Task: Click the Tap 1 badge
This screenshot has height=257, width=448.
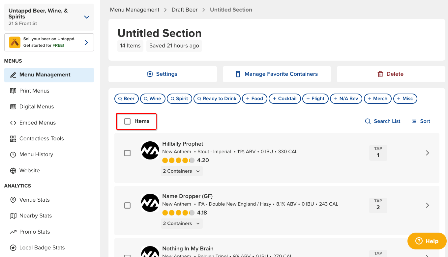Action: point(378,153)
